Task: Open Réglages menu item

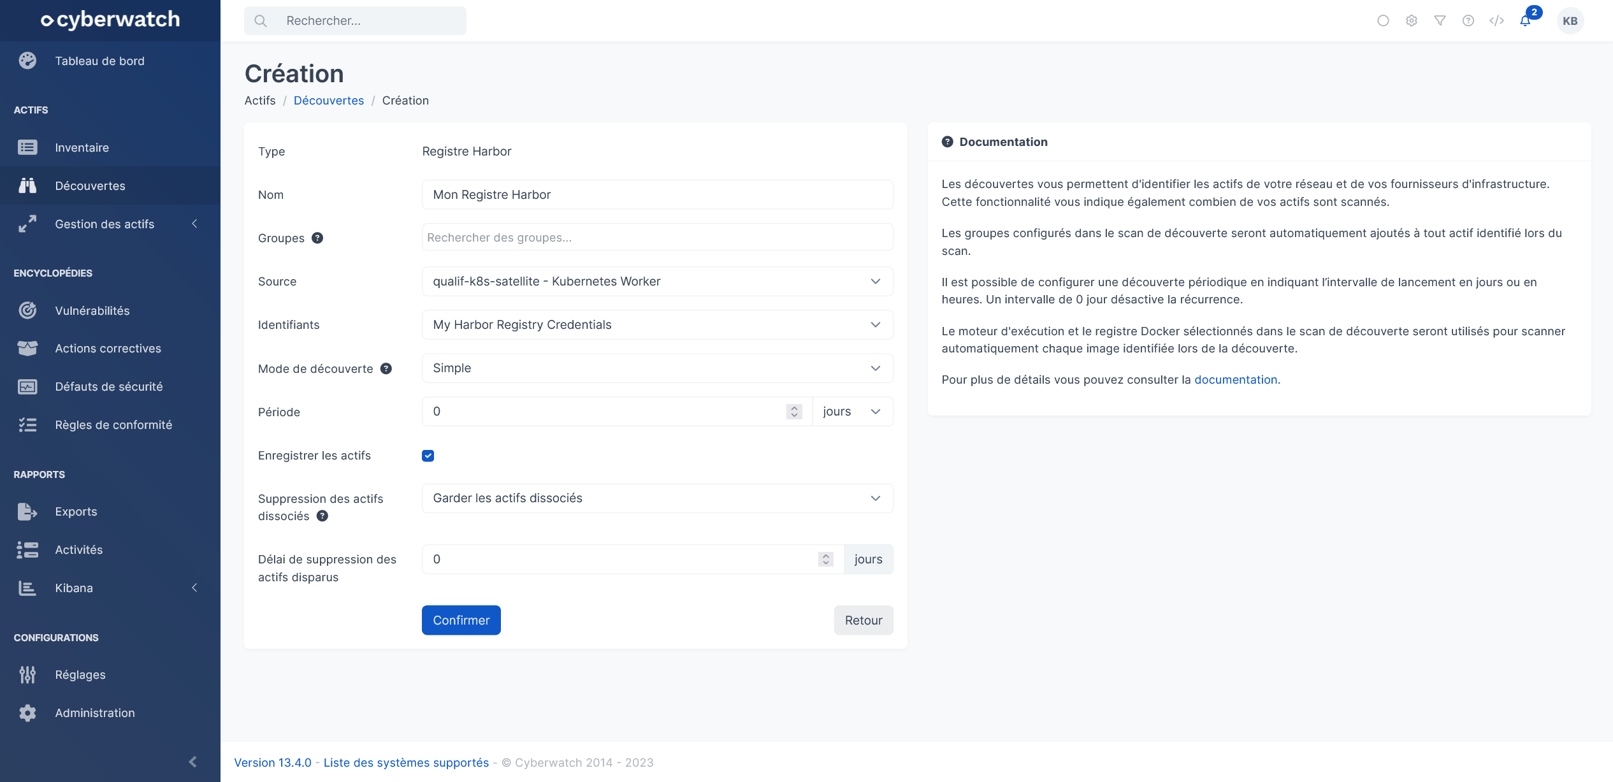Action: 110,674
